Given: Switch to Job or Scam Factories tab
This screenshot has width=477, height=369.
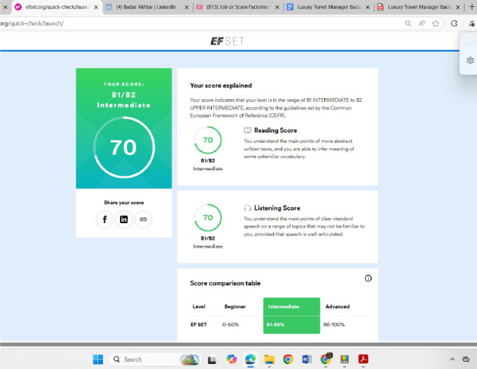Looking at the screenshot, I should click(x=238, y=7).
